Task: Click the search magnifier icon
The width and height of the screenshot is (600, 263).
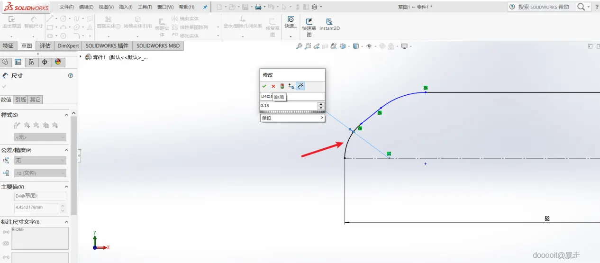Action: tap(581, 7)
